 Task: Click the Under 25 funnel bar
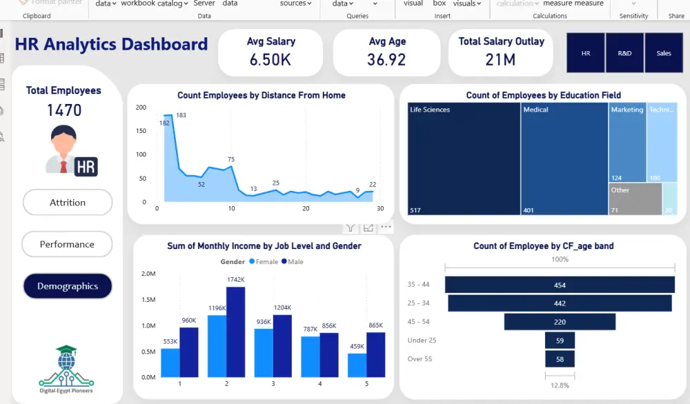tap(560, 341)
